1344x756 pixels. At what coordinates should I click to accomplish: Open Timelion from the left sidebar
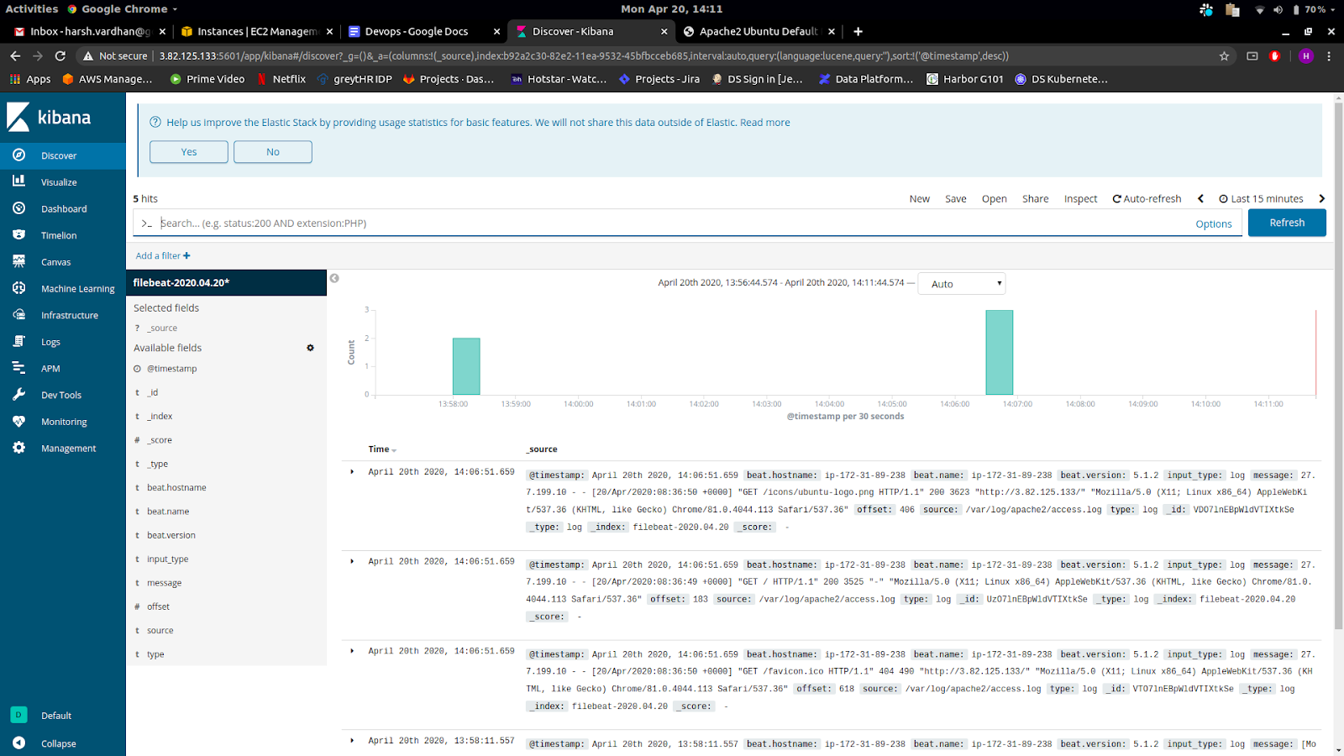pyautogui.click(x=59, y=235)
